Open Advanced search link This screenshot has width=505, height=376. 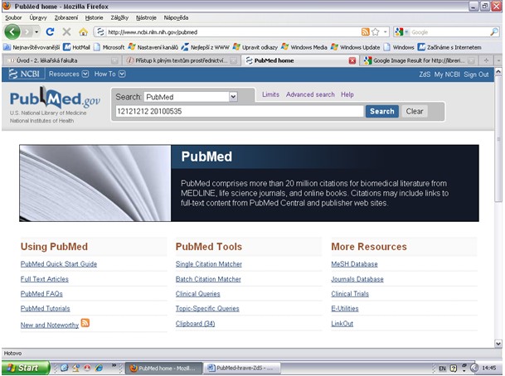(310, 94)
